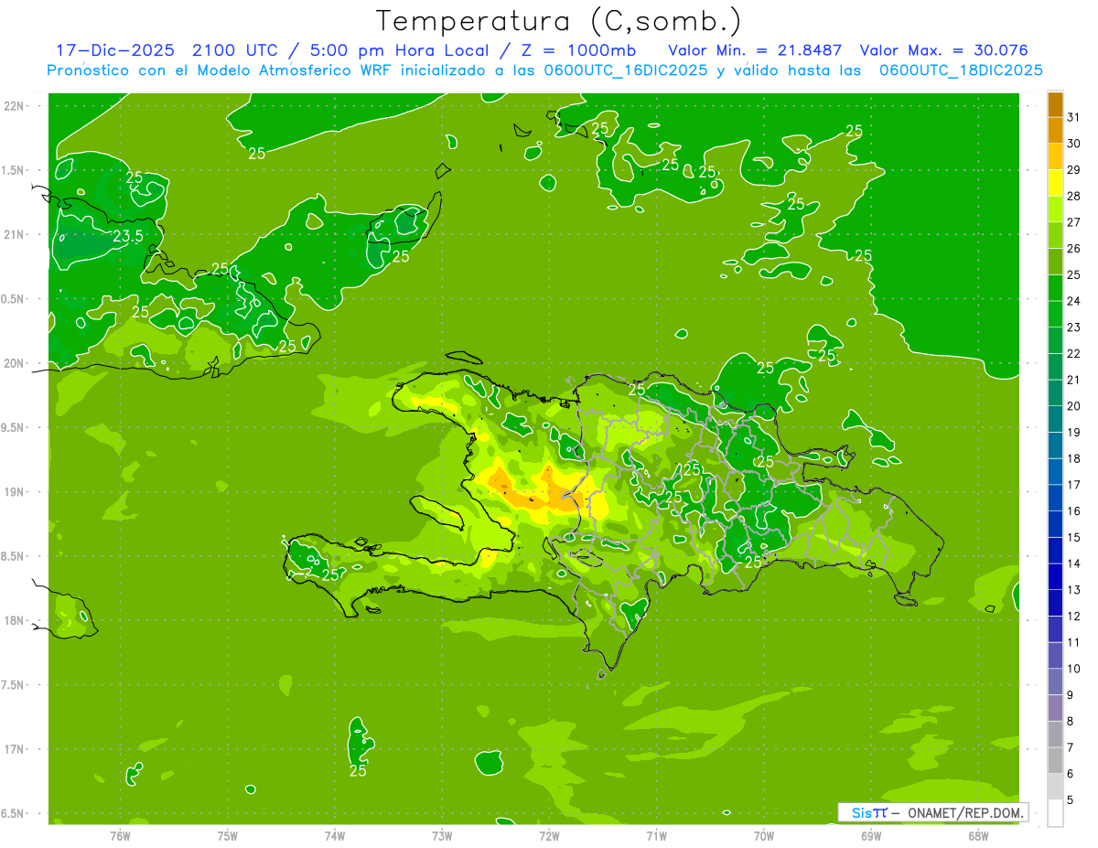
Task: Click the '0600UTC_16DIC2025' initialization time
Action: tap(626, 70)
